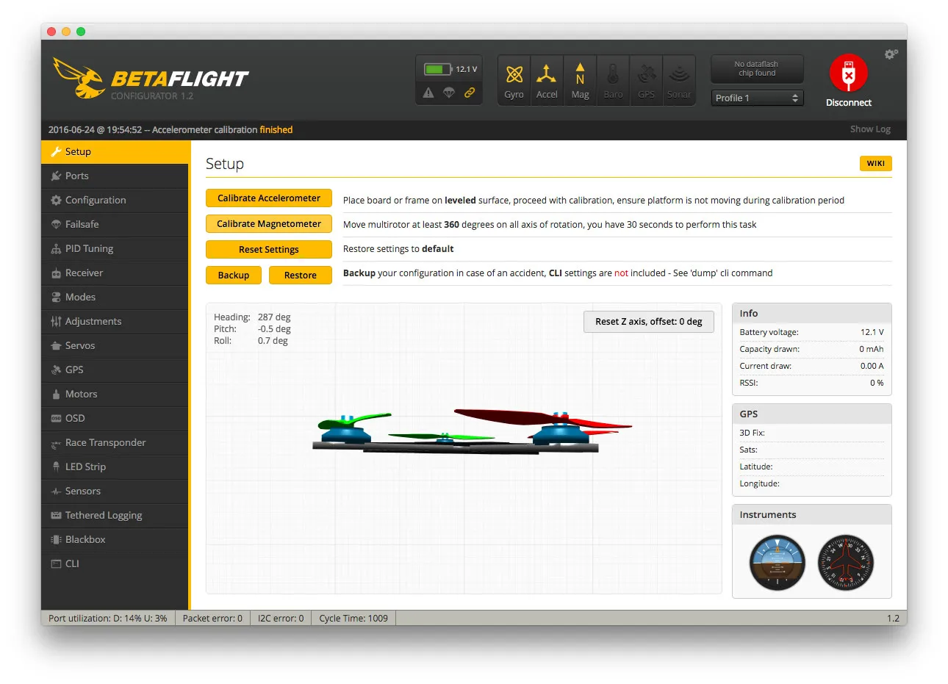This screenshot has height=684, width=948.
Task: Click the link status icon under battery
Action: [469, 93]
